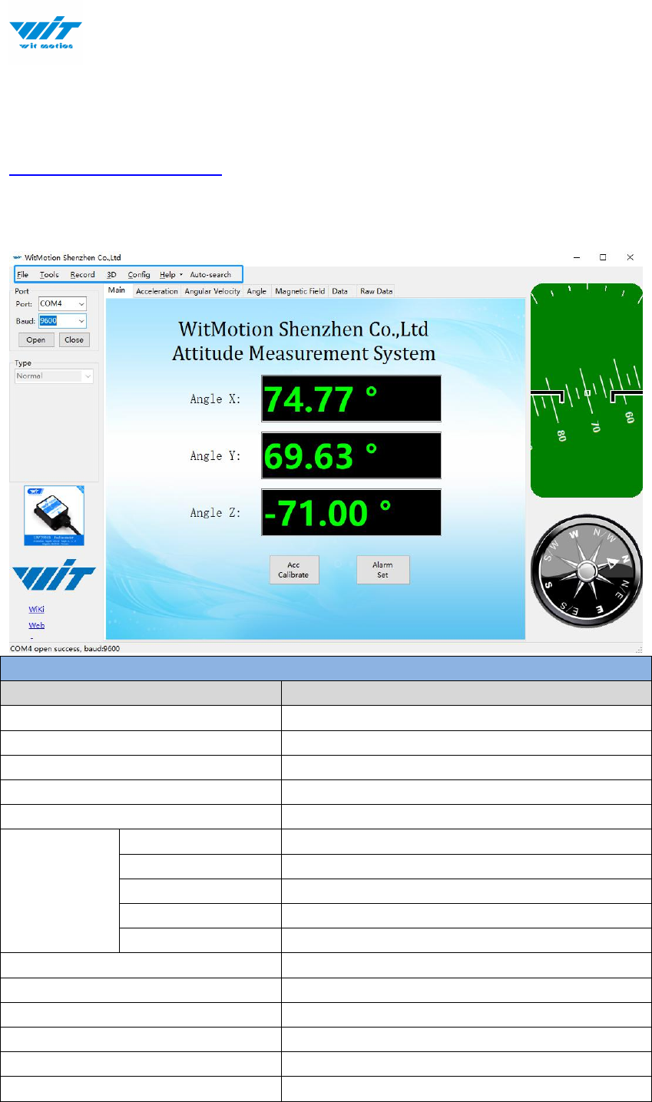Click the WitMotion title bar app icon
Viewport: 652px width, 1102px height.
pos(17,258)
